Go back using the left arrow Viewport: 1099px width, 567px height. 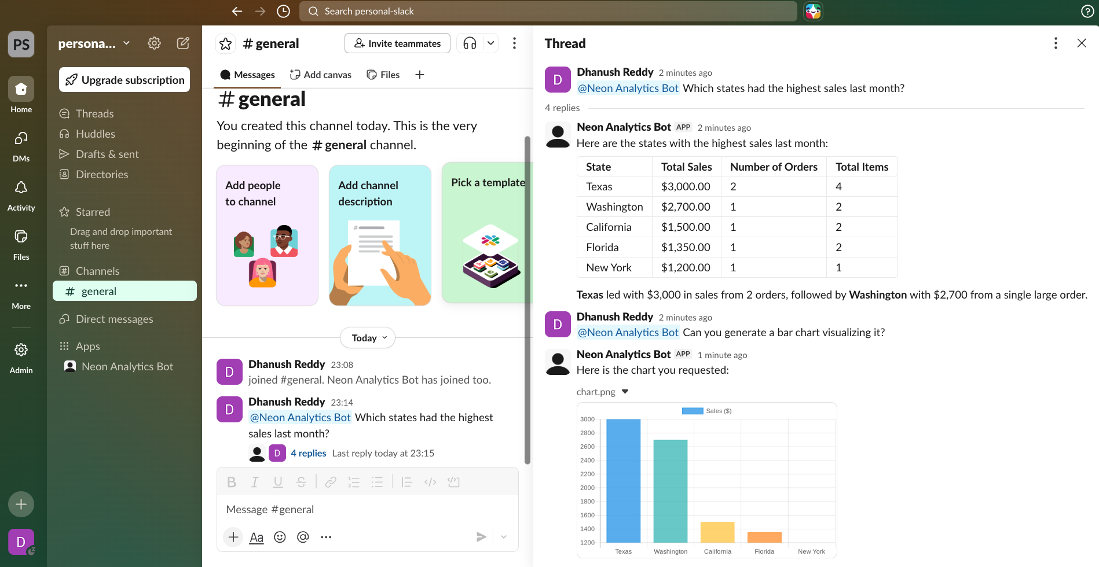(237, 11)
